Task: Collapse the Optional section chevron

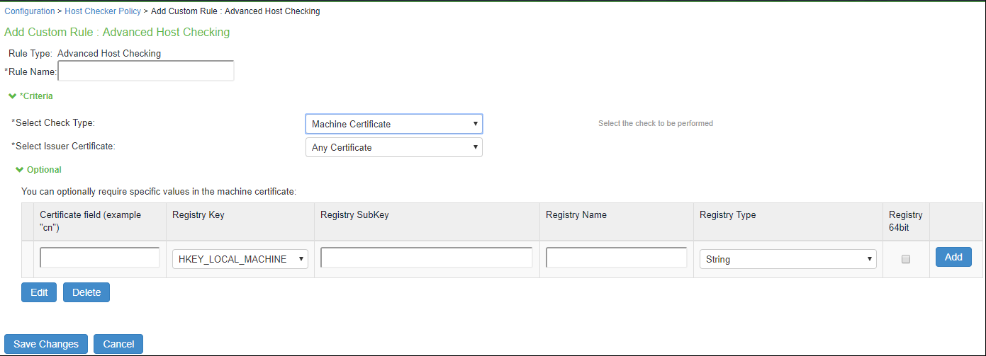Action: [x=19, y=170]
